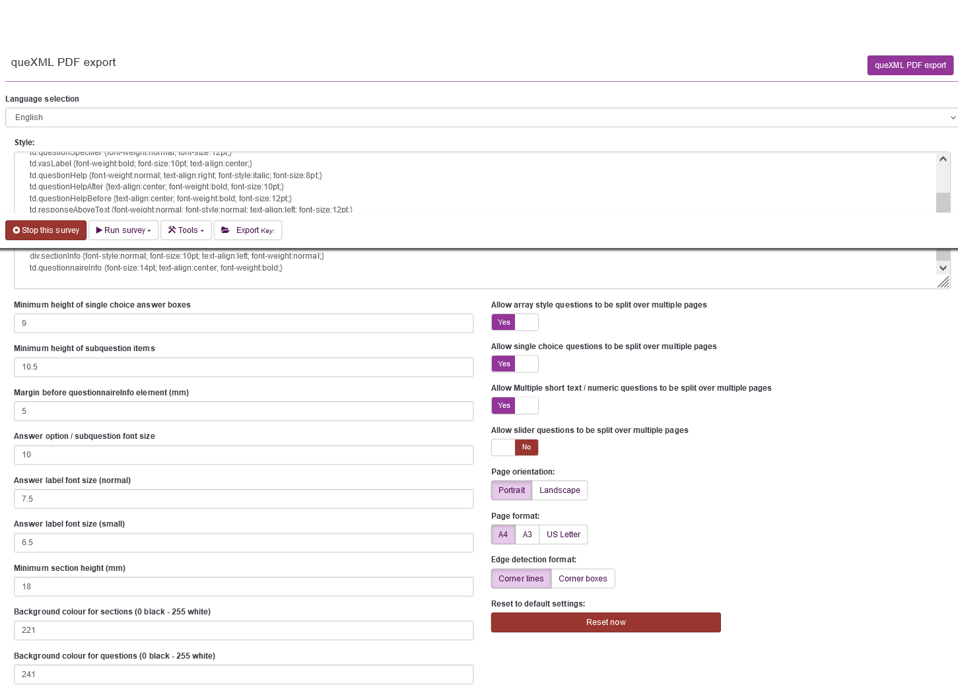The height and width of the screenshot is (689, 958).
Task: Click the Style textarea scroll down arrow
Action: (x=943, y=268)
